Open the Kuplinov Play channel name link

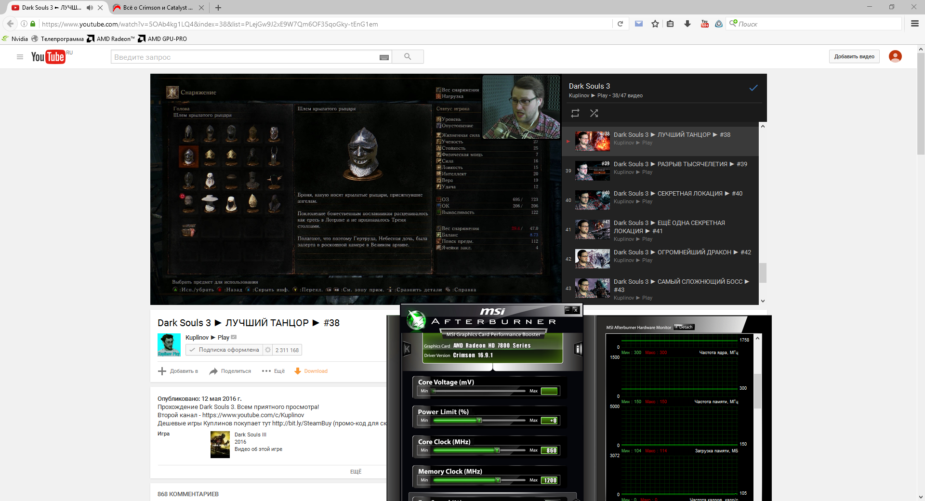pos(207,337)
